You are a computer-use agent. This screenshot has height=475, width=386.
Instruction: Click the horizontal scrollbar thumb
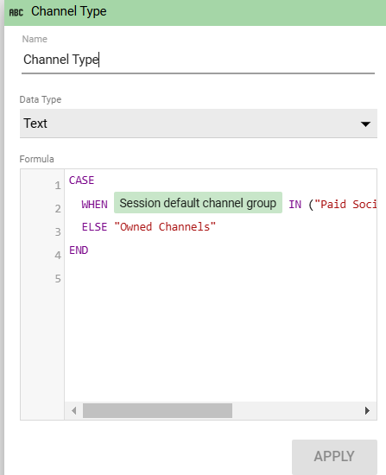157,410
